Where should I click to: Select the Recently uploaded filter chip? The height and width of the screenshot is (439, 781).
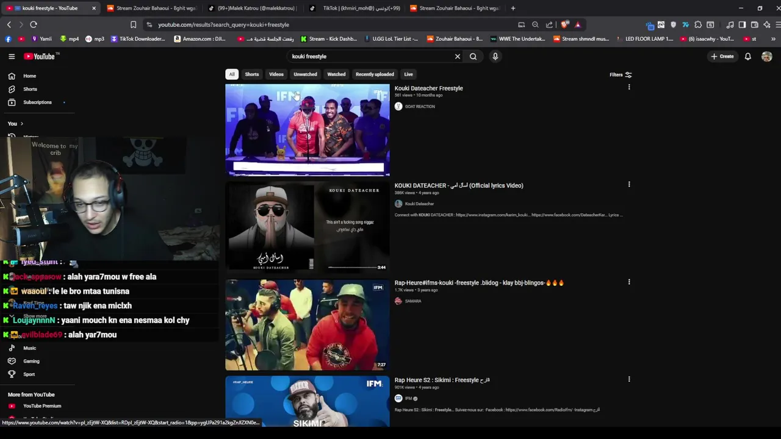375,74
